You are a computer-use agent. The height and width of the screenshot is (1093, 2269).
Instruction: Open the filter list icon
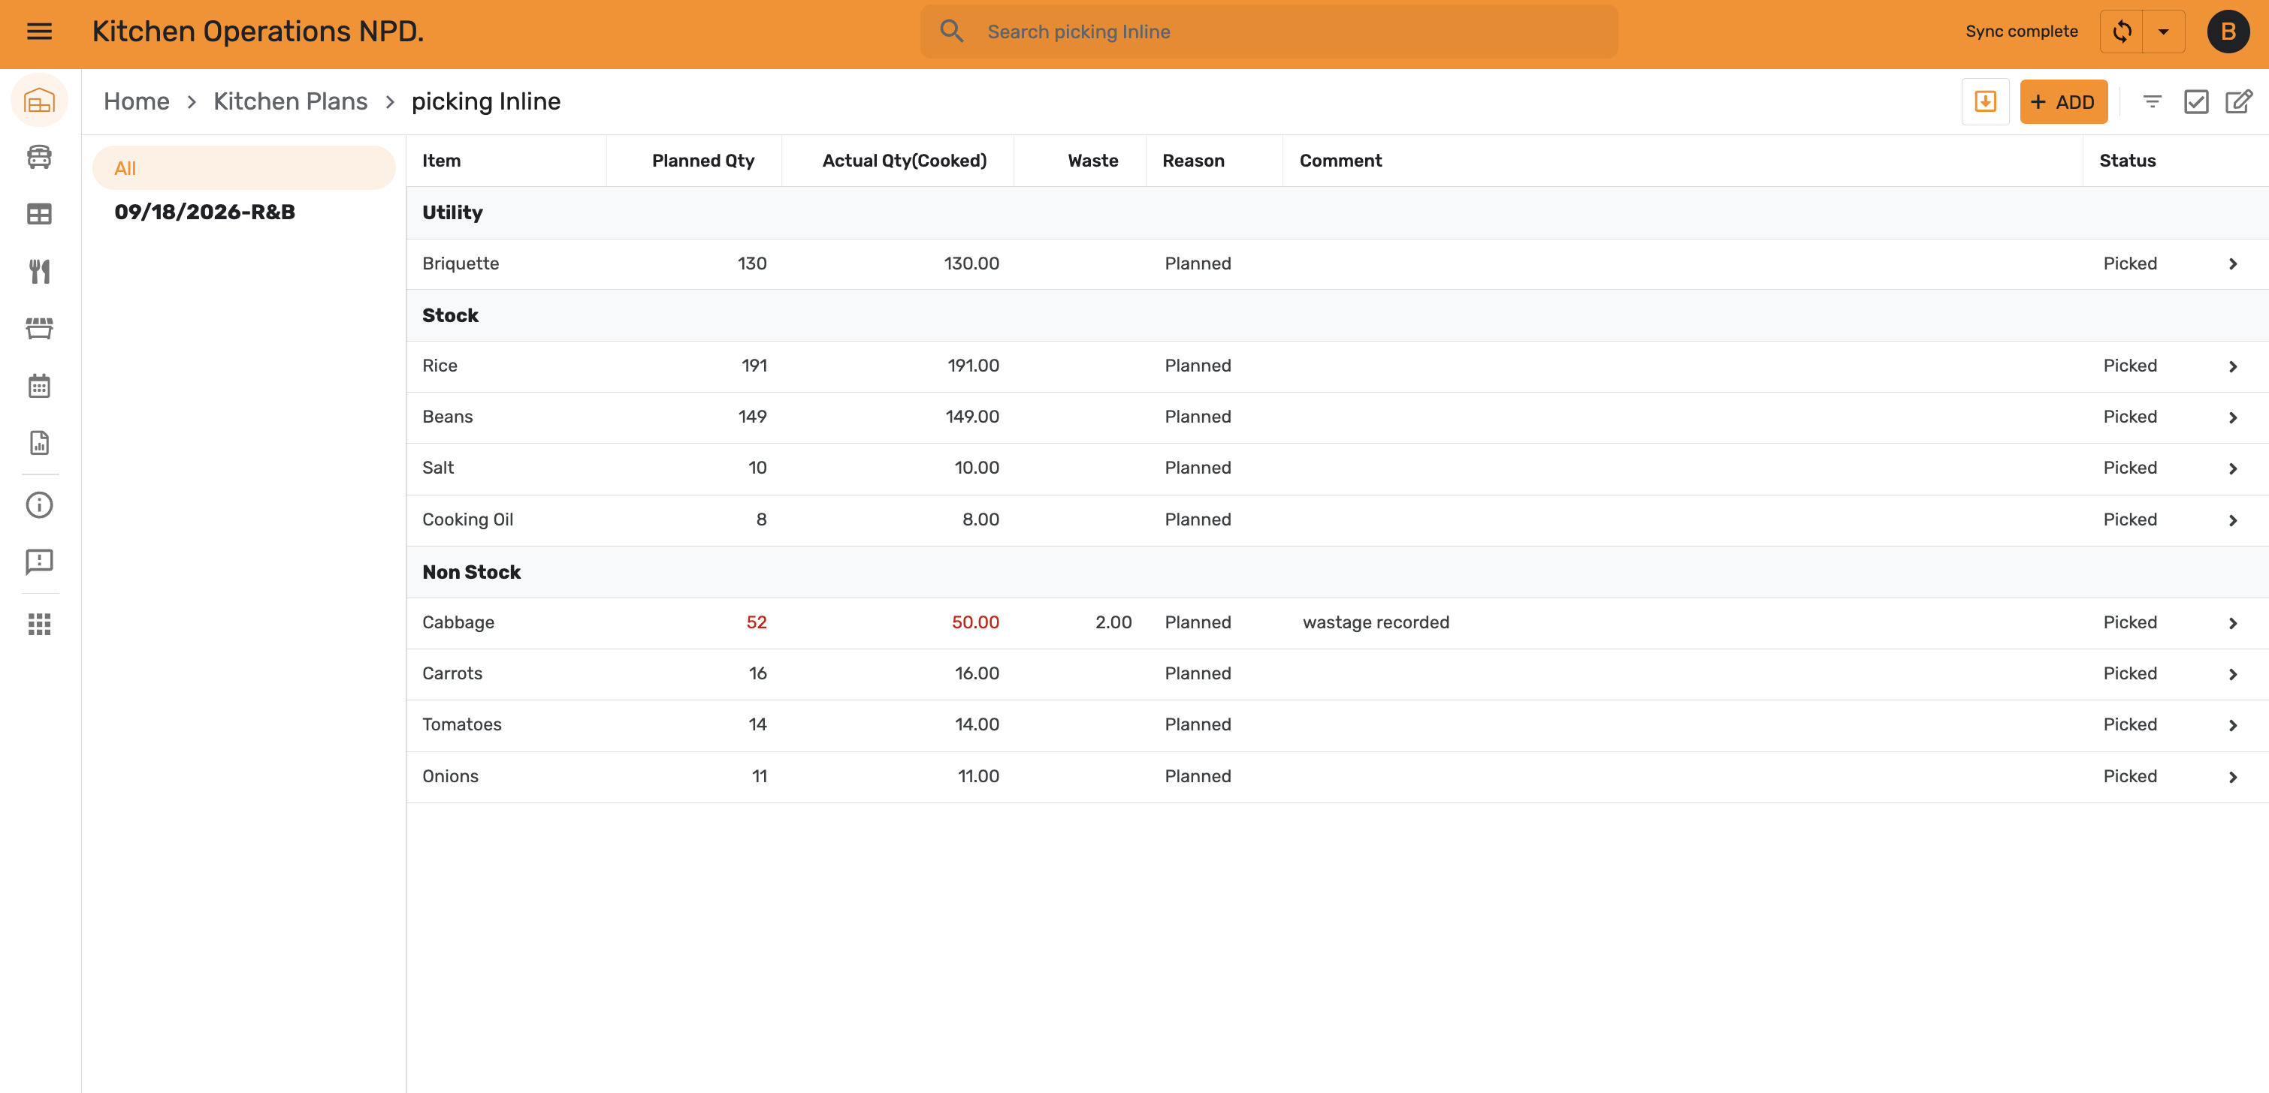tap(2152, 102)
